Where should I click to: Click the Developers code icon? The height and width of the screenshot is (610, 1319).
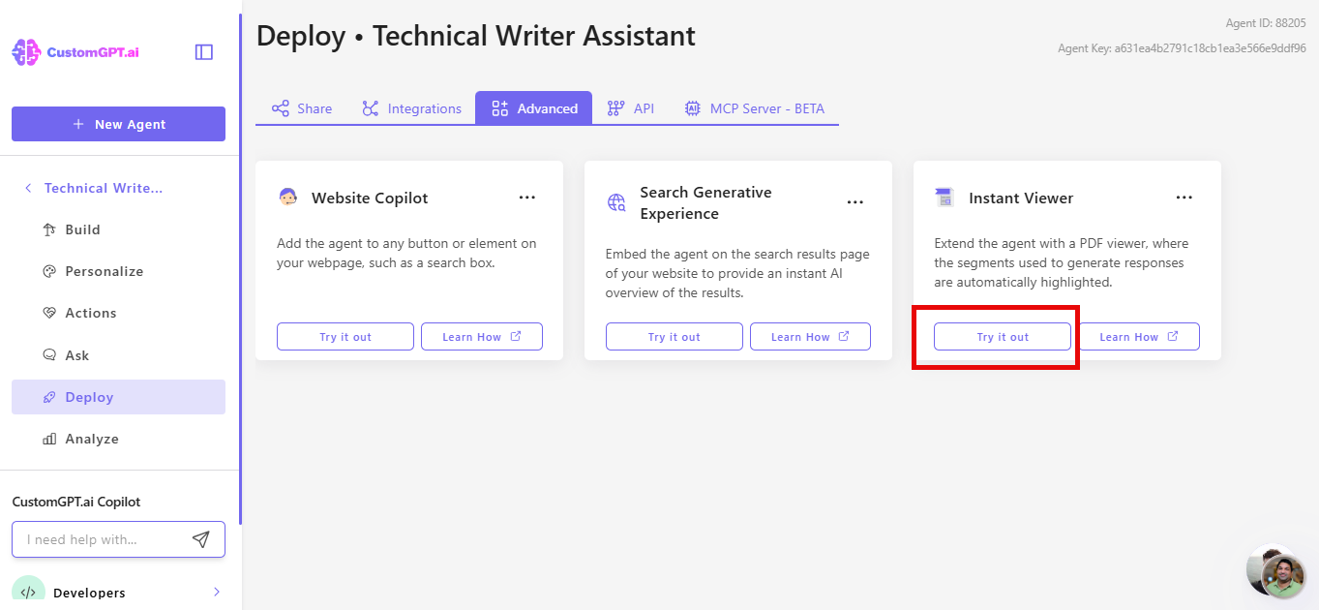pyautogui.click(x=28, y=592)
